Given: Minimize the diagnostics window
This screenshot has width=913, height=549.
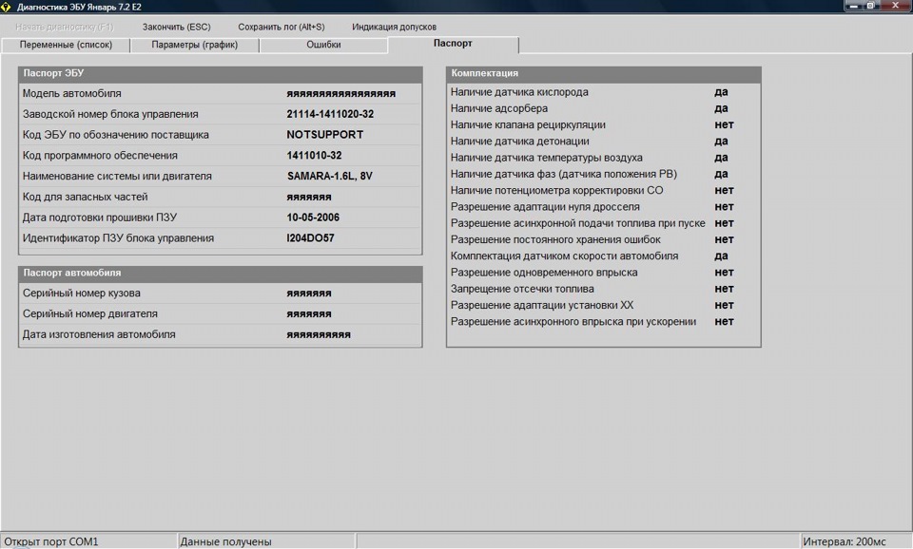Looking at the screenshot, I should tap(853, 6).
